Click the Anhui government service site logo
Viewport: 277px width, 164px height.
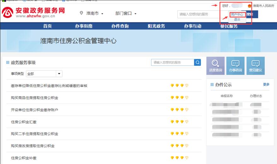[33, 13]
